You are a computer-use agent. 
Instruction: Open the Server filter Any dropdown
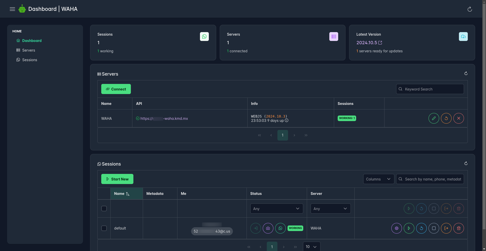click(330, 209)
